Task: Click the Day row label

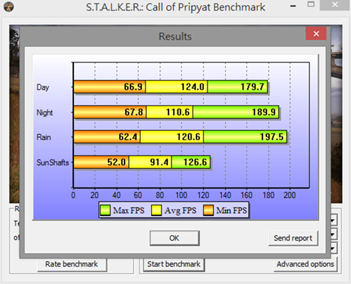Action: 43,87
